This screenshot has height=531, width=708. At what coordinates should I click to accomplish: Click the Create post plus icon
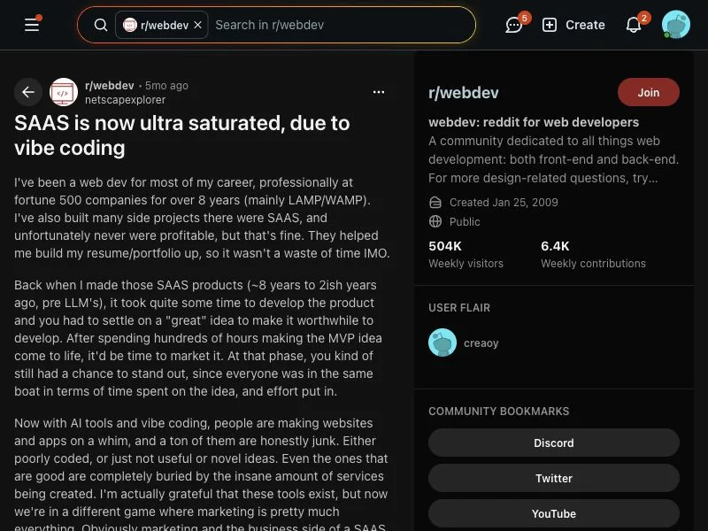549,25
